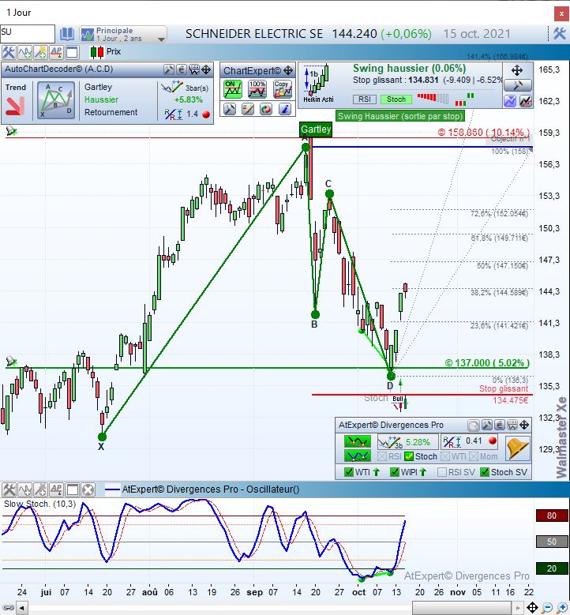Click the bearish divergence green icon with black line

(357, 441)
